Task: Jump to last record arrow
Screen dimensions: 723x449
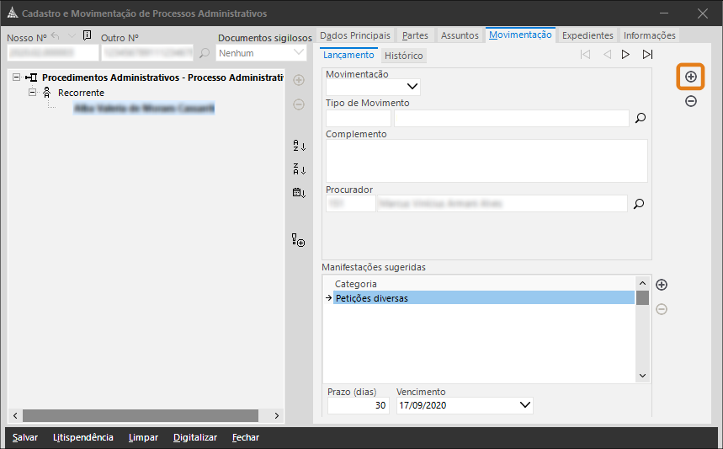Action: pos(647,55)
